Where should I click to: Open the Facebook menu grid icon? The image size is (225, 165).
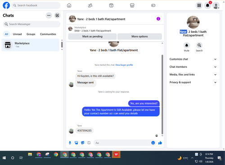[x=199, y=5]
